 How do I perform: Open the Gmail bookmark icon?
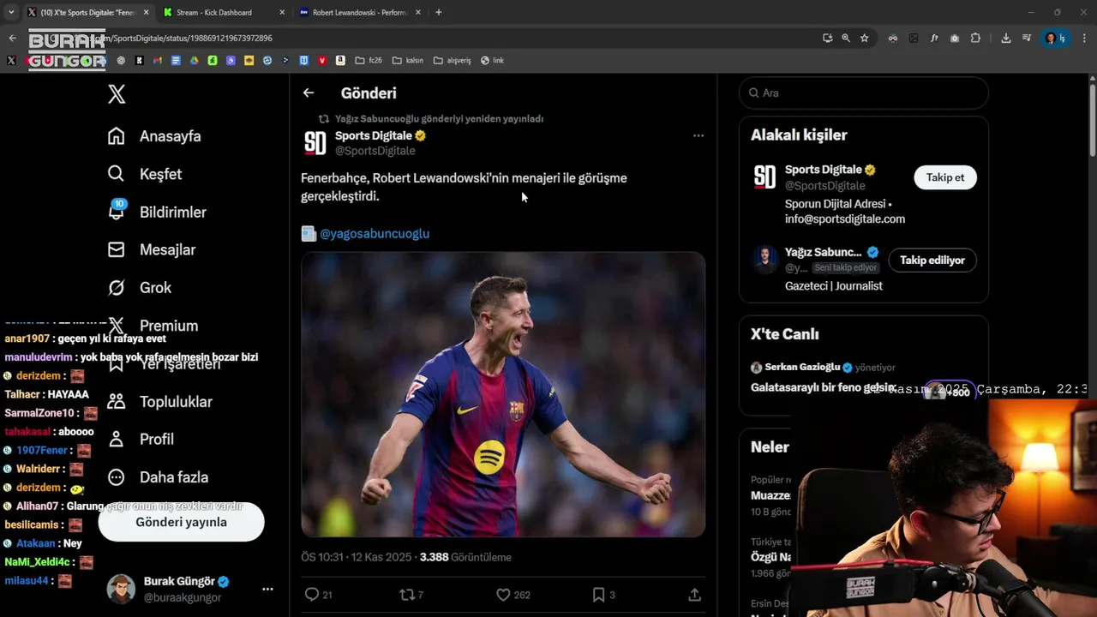pyautogui.click(x=158, y=61)
